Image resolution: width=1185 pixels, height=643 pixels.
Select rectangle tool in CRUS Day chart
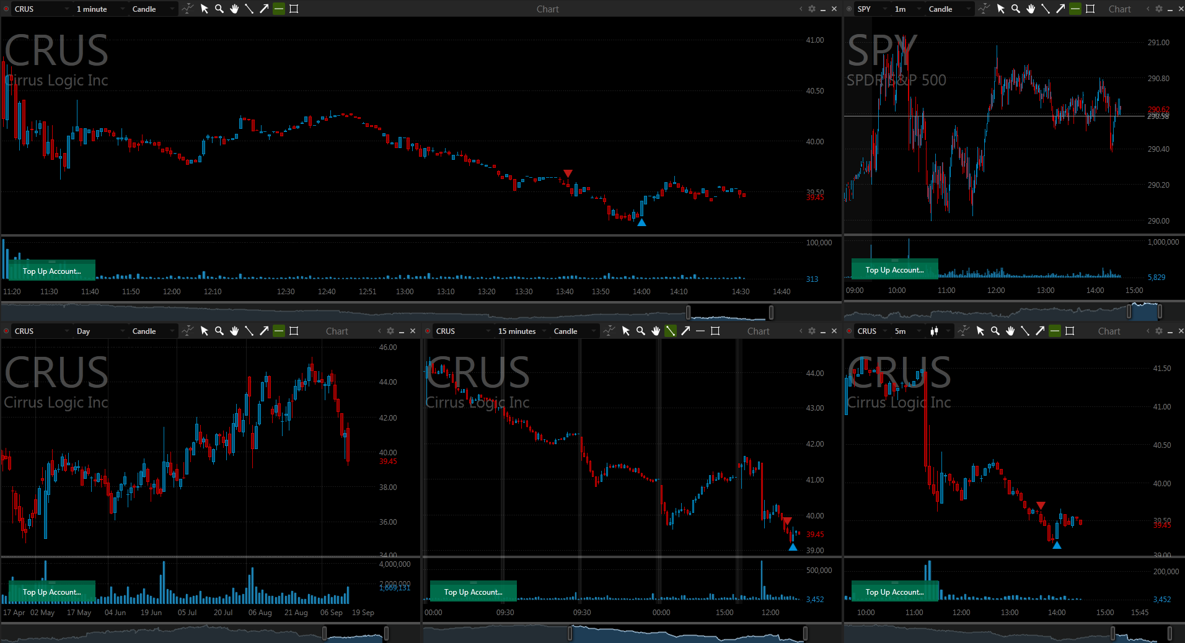coord(294,331)
